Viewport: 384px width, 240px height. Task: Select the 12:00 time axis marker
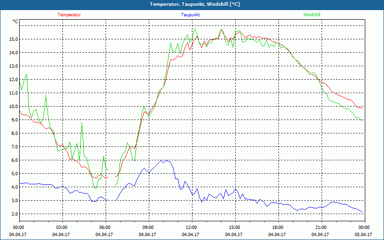pyautogui.click(x=191, y=228)
